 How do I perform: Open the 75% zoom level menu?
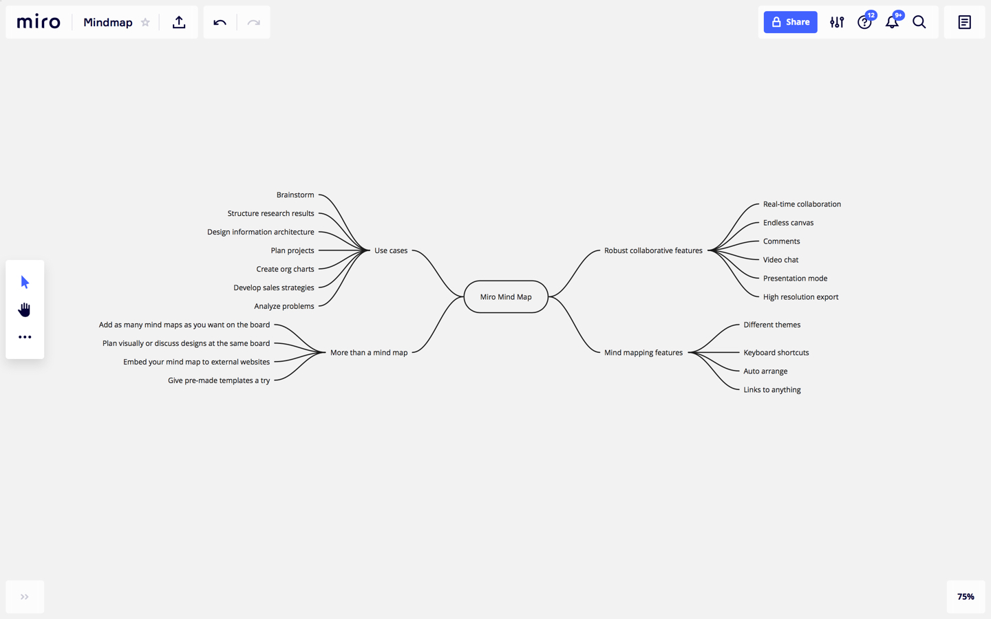point(966,597)
